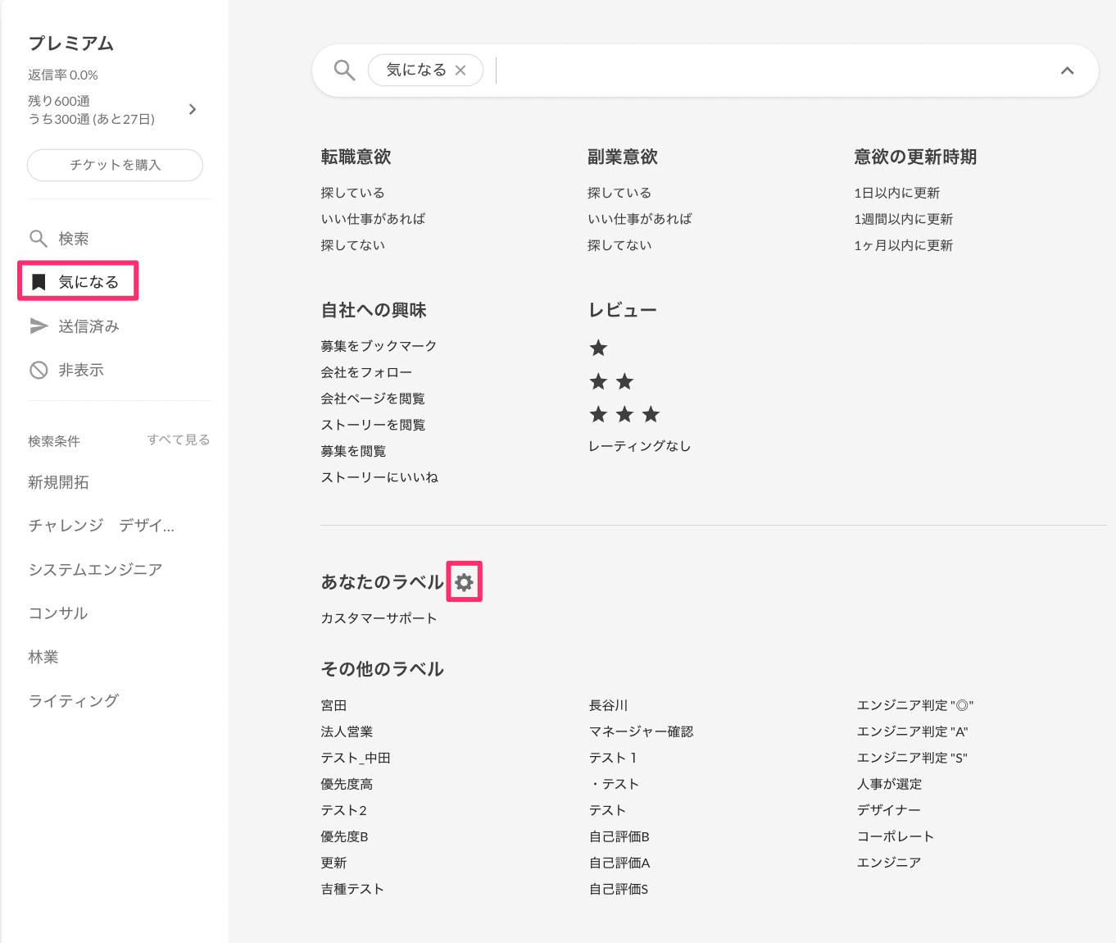
Task: Click the magnifying glass in the search bar
Action: (x=343, y=70)
